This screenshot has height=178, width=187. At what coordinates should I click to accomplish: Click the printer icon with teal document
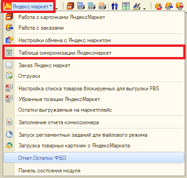coord(92,6)
